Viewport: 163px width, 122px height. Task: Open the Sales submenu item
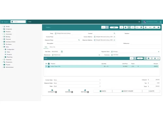(8, 52)
